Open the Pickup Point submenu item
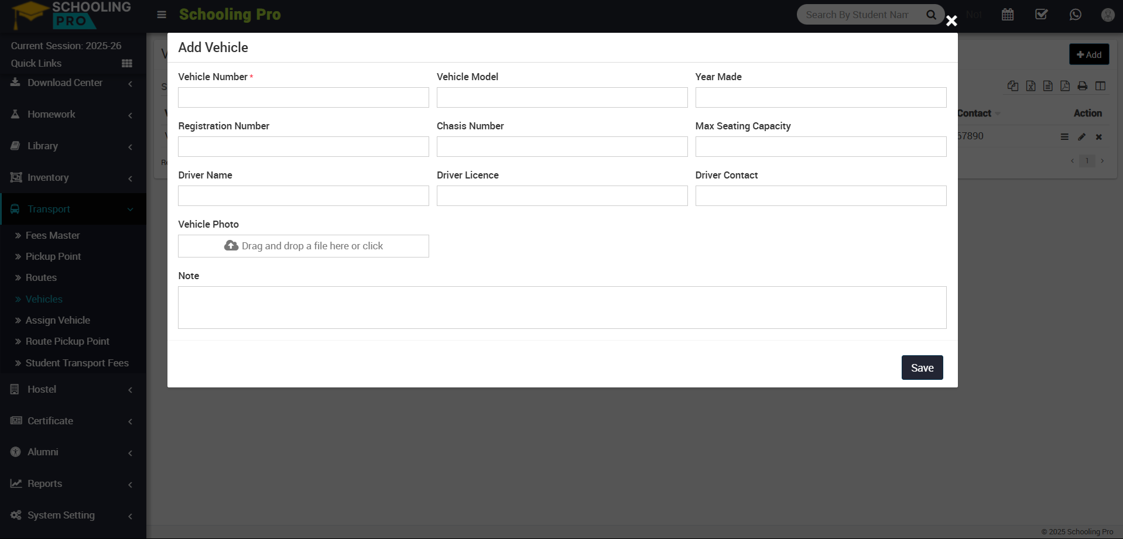This screenshot has height=539, width=1123. tap(53, 256)
